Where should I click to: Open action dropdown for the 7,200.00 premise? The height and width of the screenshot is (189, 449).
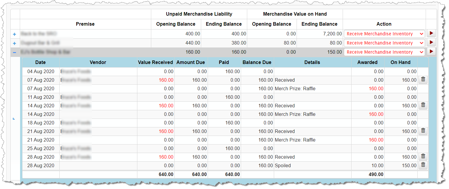point(384,34)
